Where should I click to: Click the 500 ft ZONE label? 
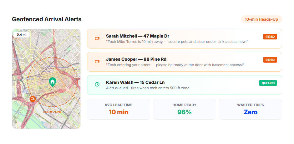click(53, 112)
